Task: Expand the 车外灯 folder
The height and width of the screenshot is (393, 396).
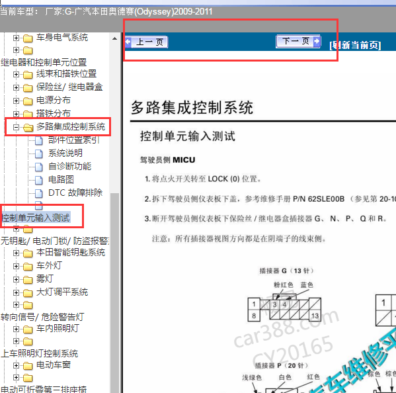Action: [x=16, y=266]
